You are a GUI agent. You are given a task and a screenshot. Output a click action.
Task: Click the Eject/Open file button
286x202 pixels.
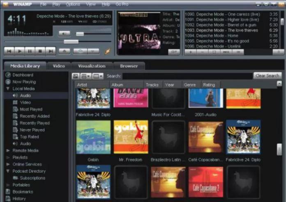(x=65, y=51)
